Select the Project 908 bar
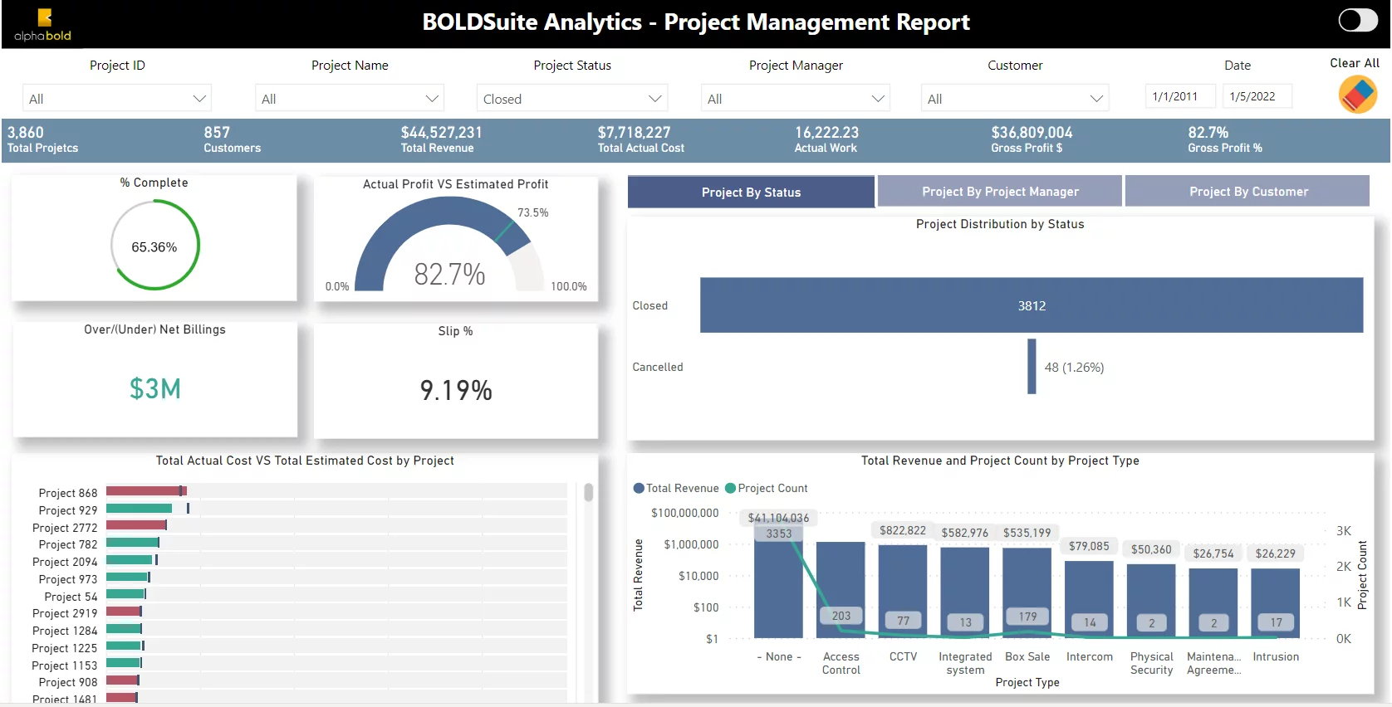This screenshot has width=1392, height=707. (x=122, y=680)
